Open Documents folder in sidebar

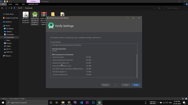point(10,34)
